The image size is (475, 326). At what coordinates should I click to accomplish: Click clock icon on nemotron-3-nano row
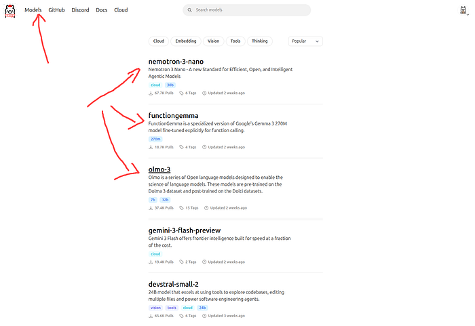click(x=204, y=94)
